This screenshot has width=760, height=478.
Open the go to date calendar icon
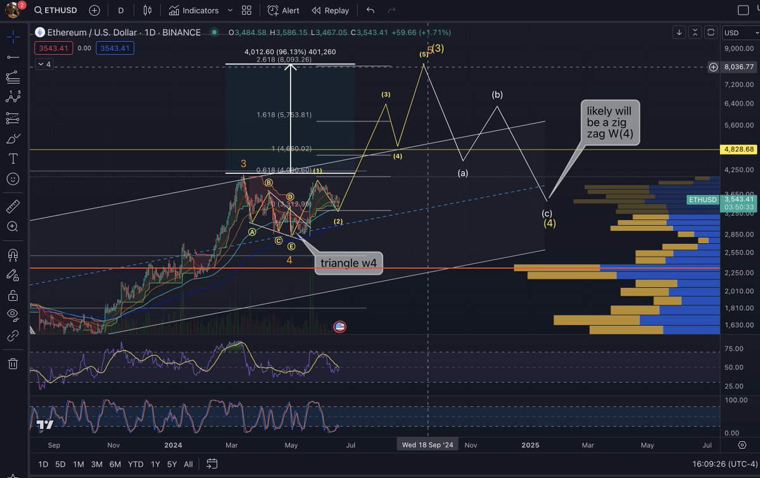(212, 464)
